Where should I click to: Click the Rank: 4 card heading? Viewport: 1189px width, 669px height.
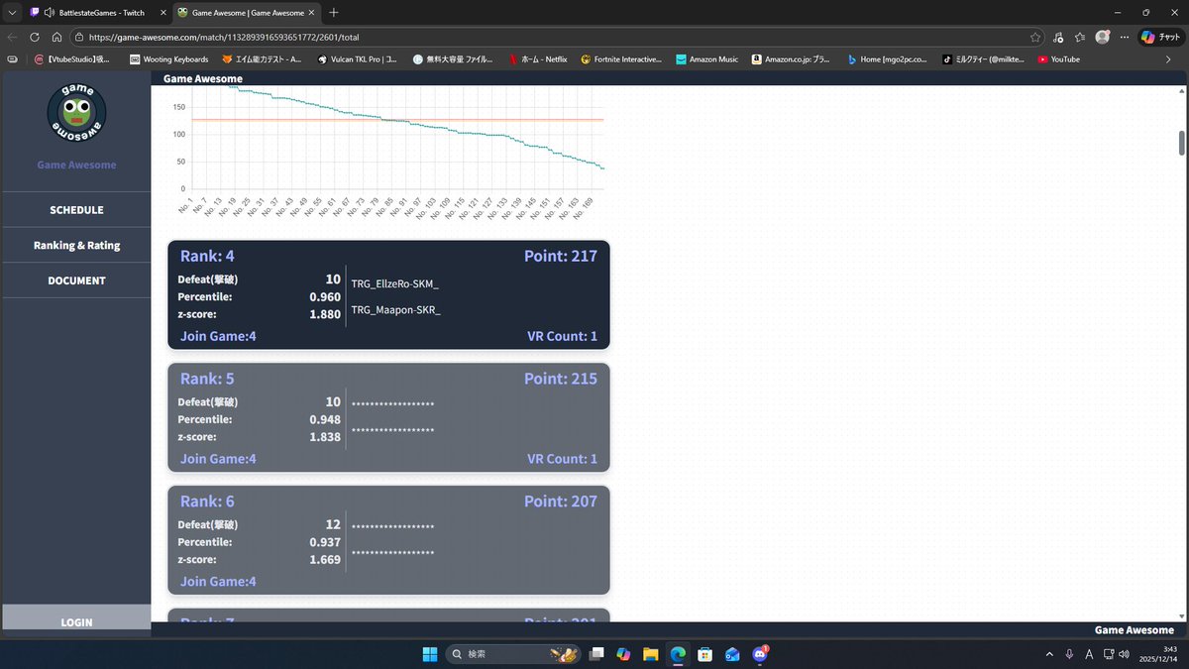coord(207,256)
